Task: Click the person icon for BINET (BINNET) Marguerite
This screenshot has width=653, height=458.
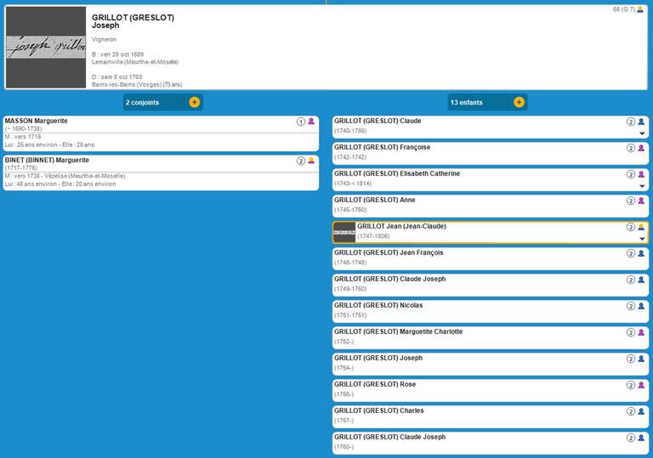Action: [x=311, y=161]
